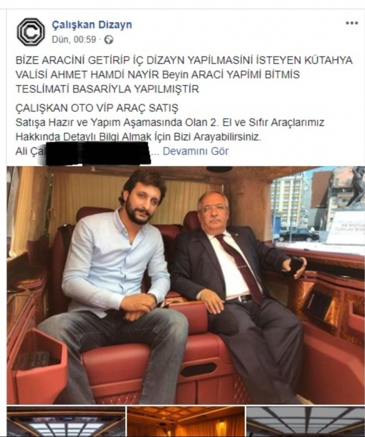Open the middle wooden ceiling thumbnail

(186, 422)
